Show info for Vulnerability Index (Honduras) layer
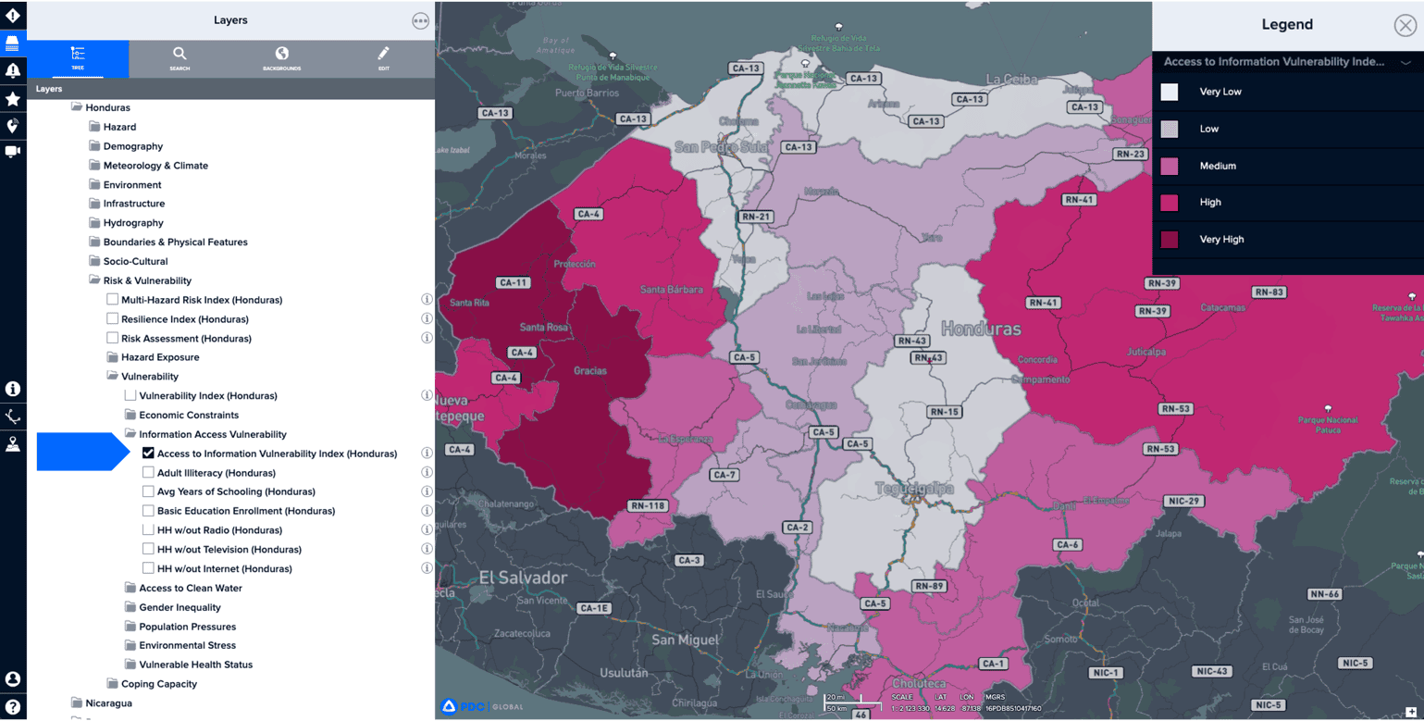This screenshot has width=1424, height=721. coord(427,395)
